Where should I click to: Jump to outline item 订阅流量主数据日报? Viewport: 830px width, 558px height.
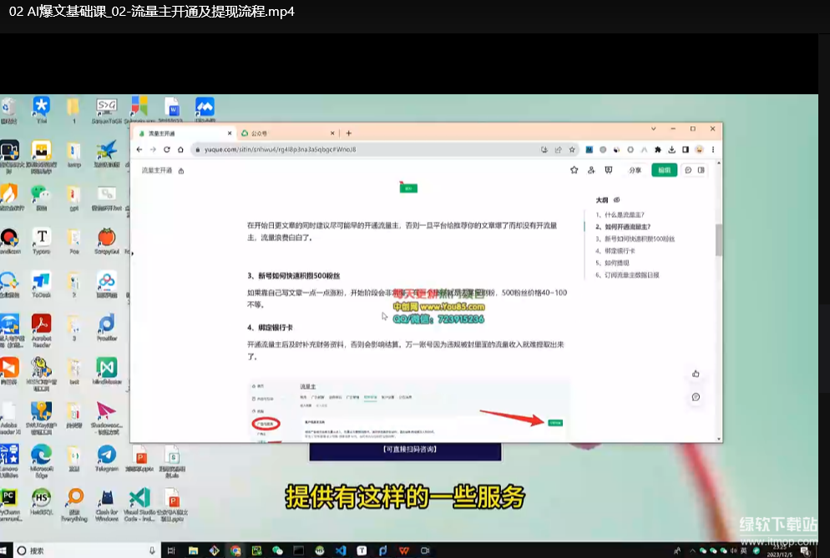[x=627, y=275]
